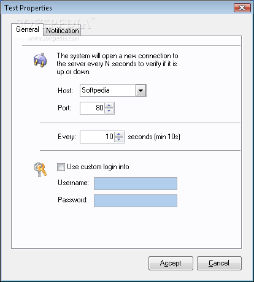Click the 'Port:' label
254x282 pixels.
pos(64,108)
